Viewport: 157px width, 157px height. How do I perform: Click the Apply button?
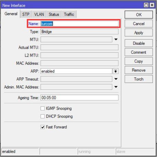pos(139,33)
